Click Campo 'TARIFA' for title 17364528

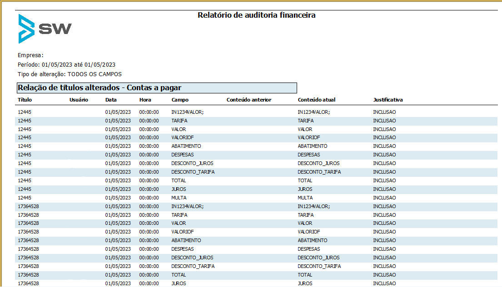point(179,215)
